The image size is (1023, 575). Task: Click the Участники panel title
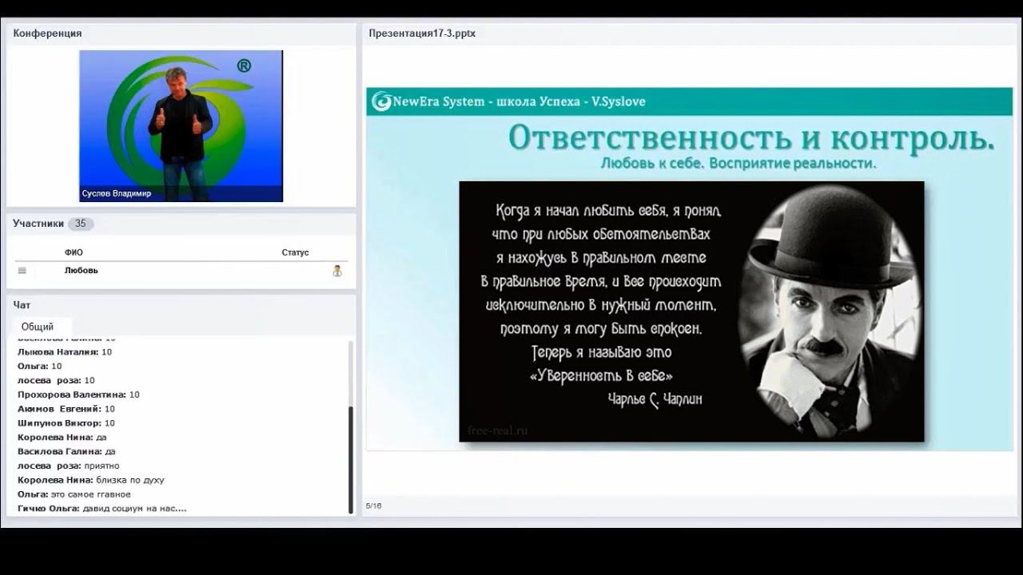38,224
